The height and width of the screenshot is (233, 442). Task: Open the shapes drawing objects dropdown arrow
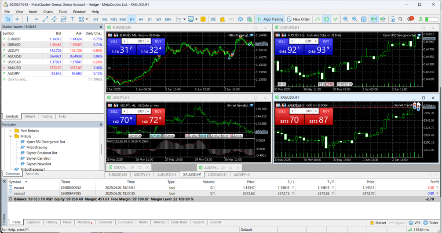(x=87, y=19)
